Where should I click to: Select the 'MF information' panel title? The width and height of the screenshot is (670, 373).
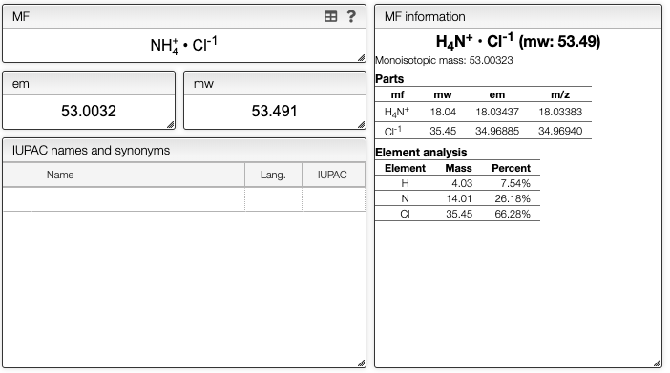click(x=425, y=16)
